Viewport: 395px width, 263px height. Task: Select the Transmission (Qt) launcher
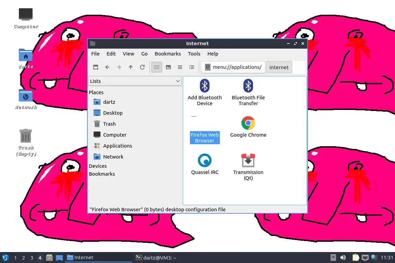coord(248,167)
